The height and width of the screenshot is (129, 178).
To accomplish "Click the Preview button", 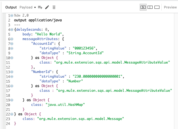I will point(170,7).
